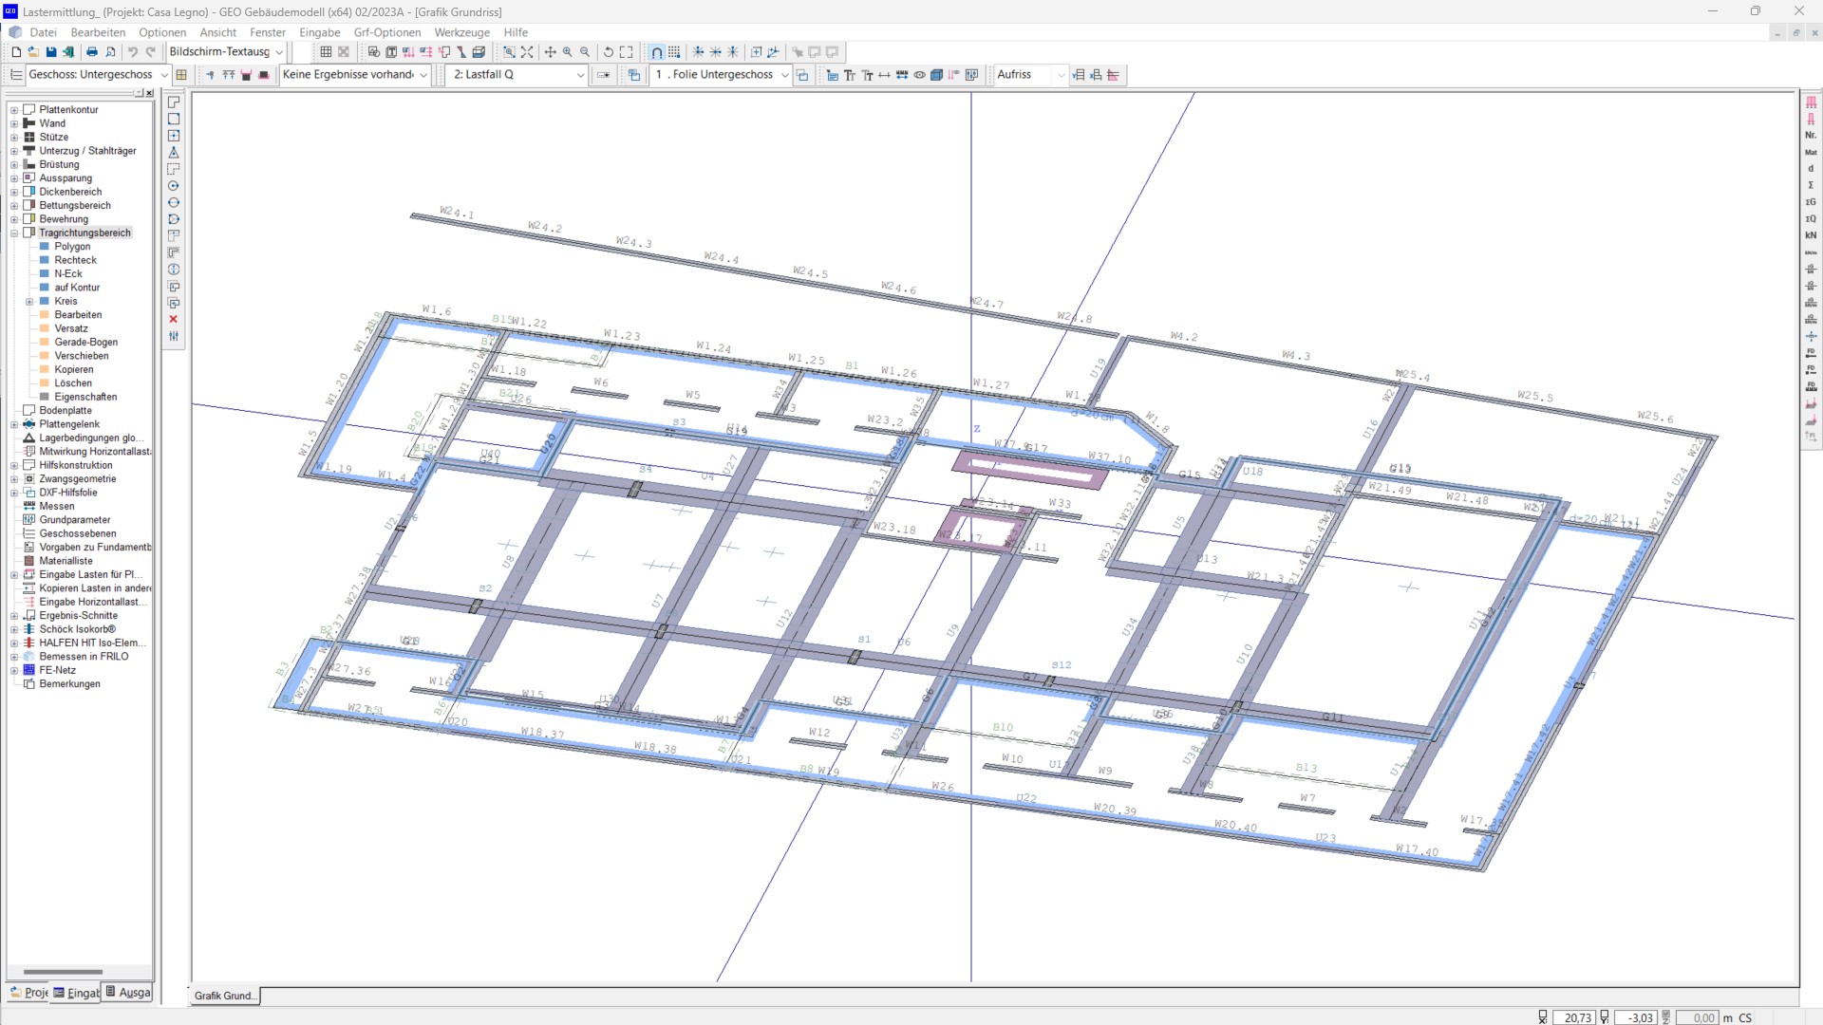Select Polygon under Tragrichtungsbereich

(72, 247)
